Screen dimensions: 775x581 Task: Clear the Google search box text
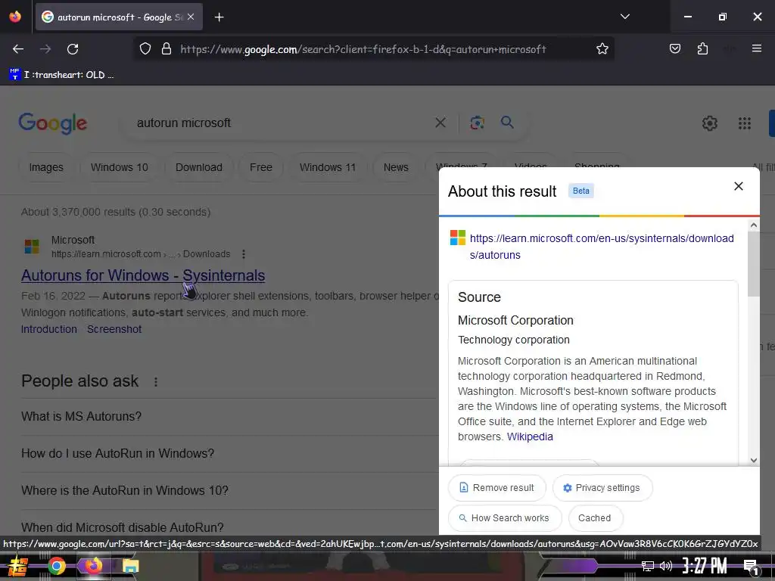440,123
